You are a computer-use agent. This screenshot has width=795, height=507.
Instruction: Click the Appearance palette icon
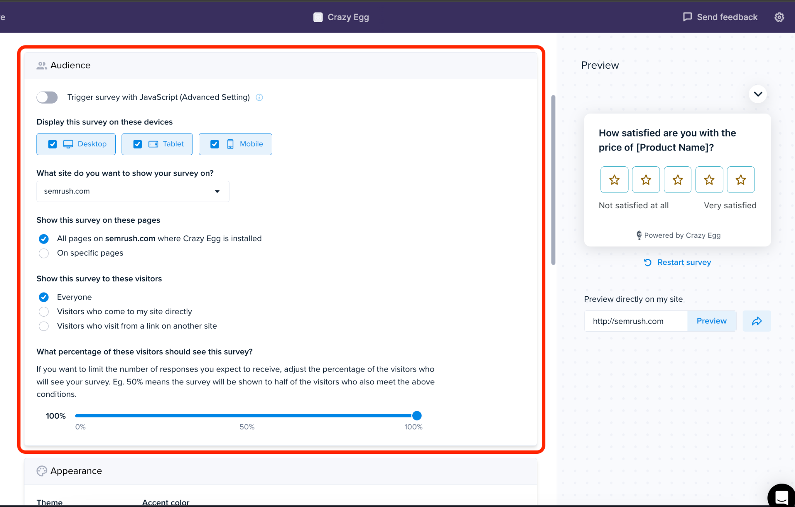click(x=42, y=471)
